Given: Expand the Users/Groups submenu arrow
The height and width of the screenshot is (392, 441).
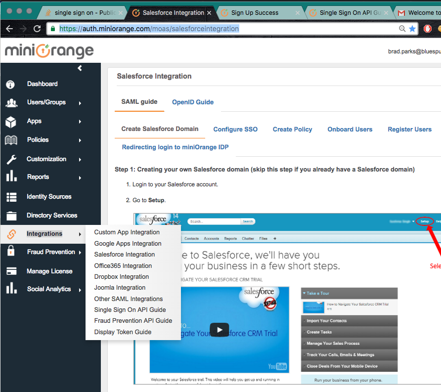Looking at the screenshot, I should point(80,103).
